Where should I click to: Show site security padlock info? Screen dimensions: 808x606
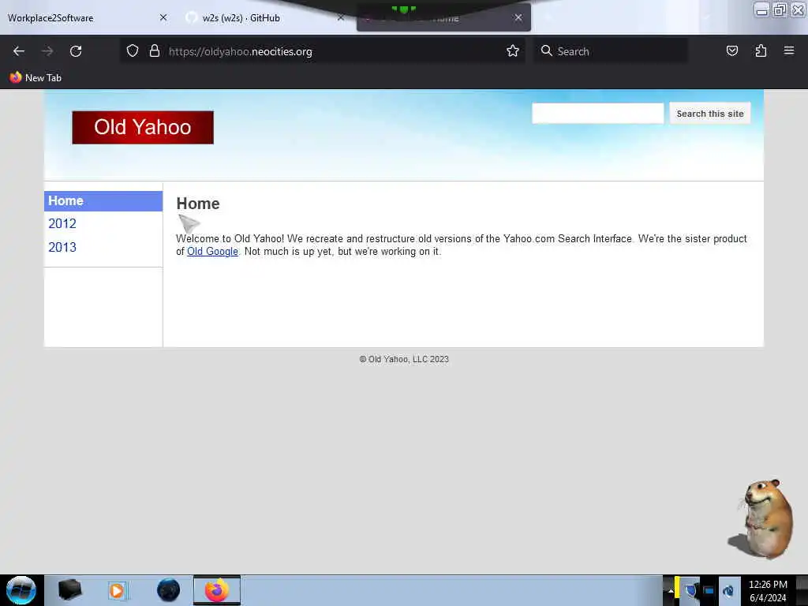[154, 51]
